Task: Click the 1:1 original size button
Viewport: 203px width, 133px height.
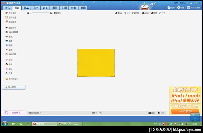Action: [58, 13]
